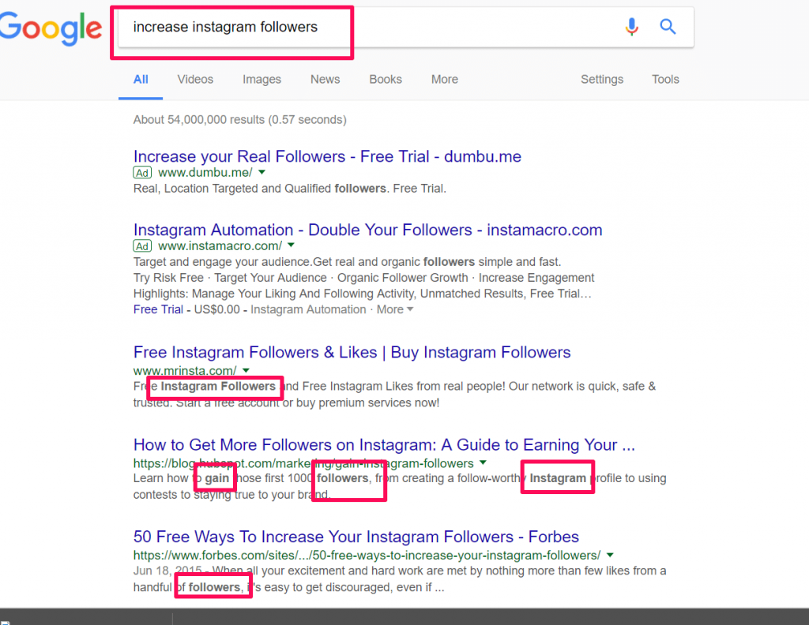The width and height of the screenshot is (809, 625).
Task: Click the voice search microphone icon
Action: click(x=631, y=26)
